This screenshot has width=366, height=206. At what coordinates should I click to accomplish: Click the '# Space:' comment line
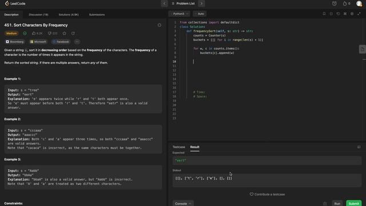pos(200,97)
